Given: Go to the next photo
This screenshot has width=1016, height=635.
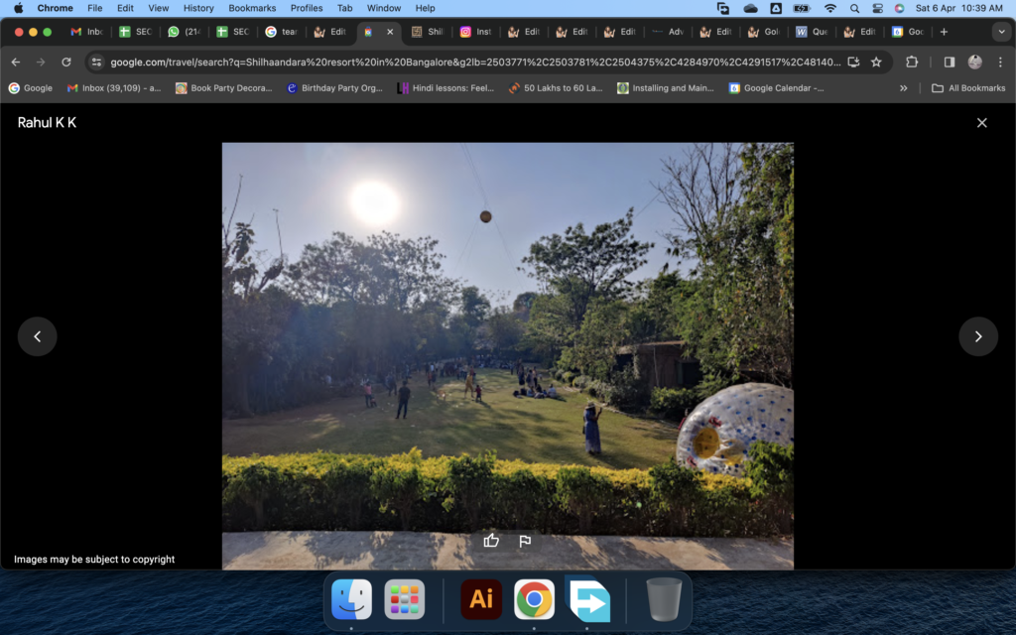Looking at the screenshot, I should tap(977, 336).
